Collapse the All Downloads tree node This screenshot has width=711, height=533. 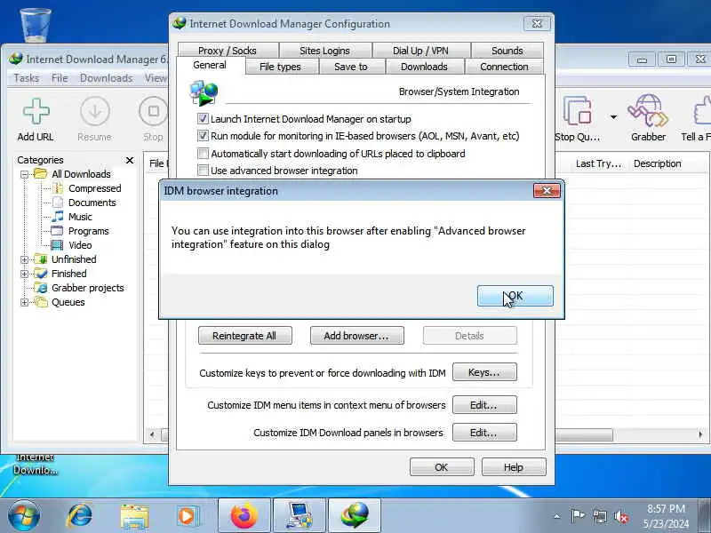pos(25,174)
